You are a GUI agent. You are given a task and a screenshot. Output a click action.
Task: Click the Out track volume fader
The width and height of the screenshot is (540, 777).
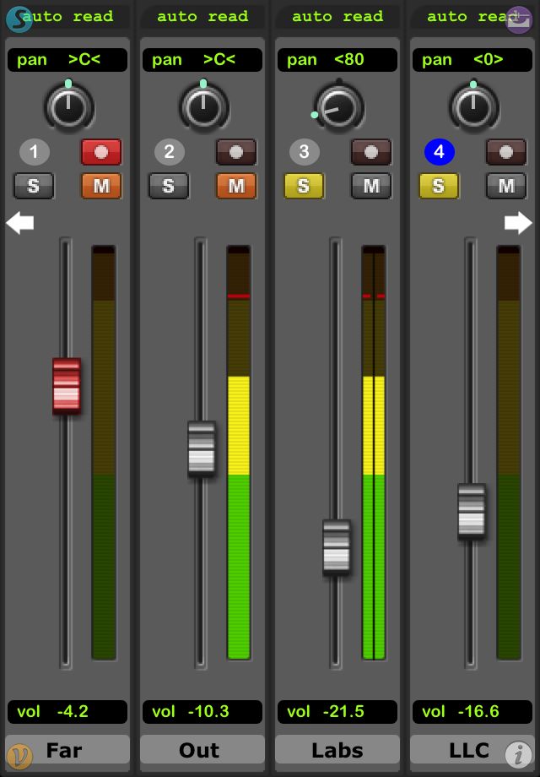coord(202,449)
